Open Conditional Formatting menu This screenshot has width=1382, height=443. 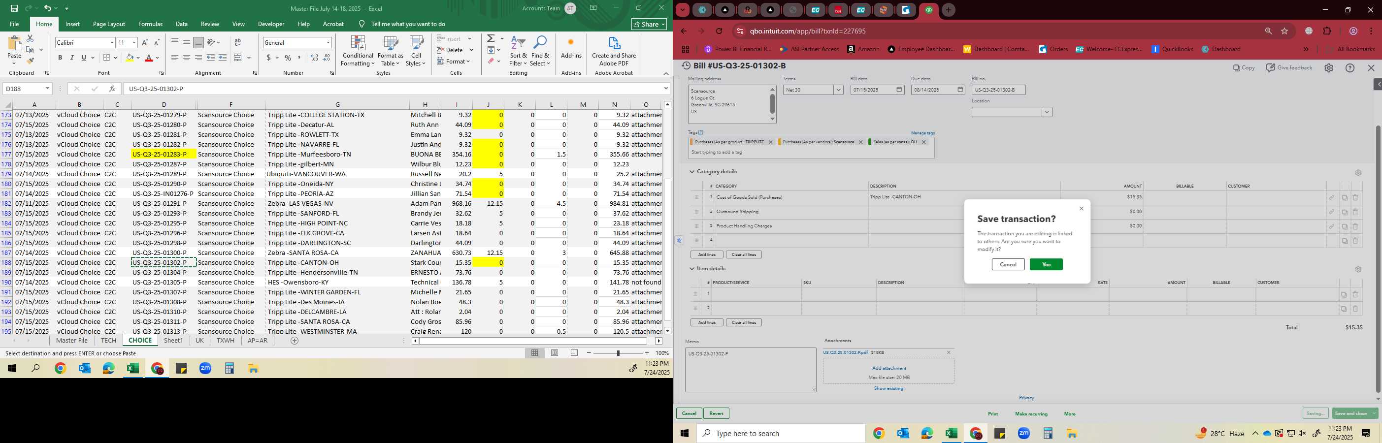click(x=358, y=51)
